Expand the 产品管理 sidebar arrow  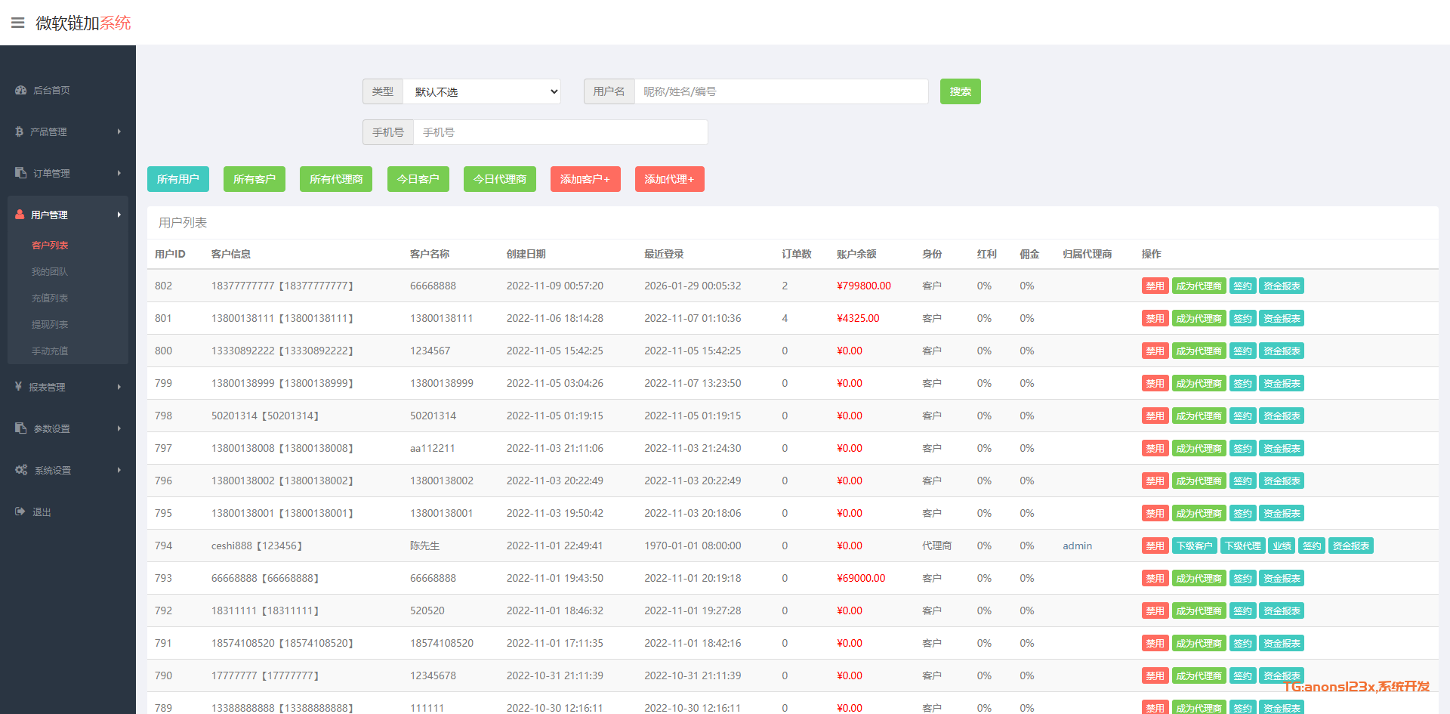point(119,131)
